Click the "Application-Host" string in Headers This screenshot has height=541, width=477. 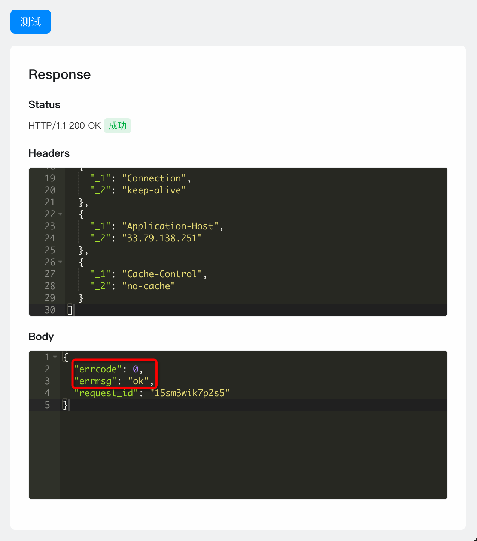point(170,226)
